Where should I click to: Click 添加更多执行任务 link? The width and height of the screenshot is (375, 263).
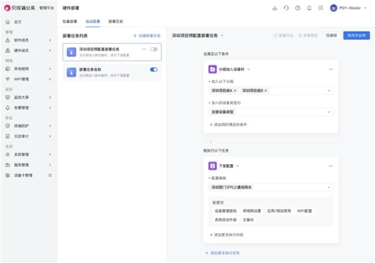[222, 253]
